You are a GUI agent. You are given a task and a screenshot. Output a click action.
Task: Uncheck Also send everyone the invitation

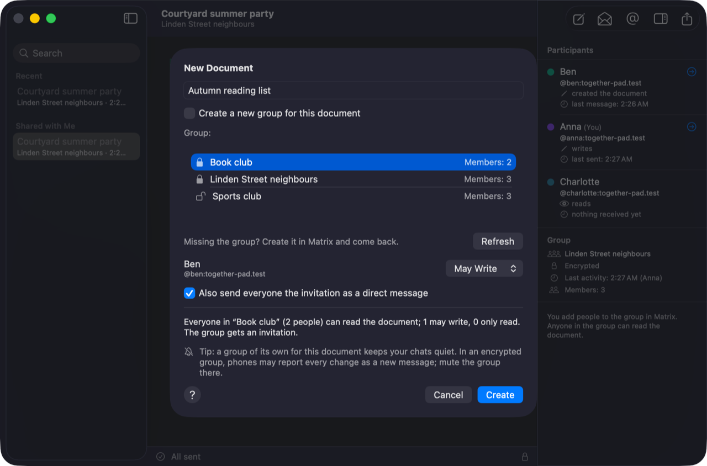click(189, 293)
